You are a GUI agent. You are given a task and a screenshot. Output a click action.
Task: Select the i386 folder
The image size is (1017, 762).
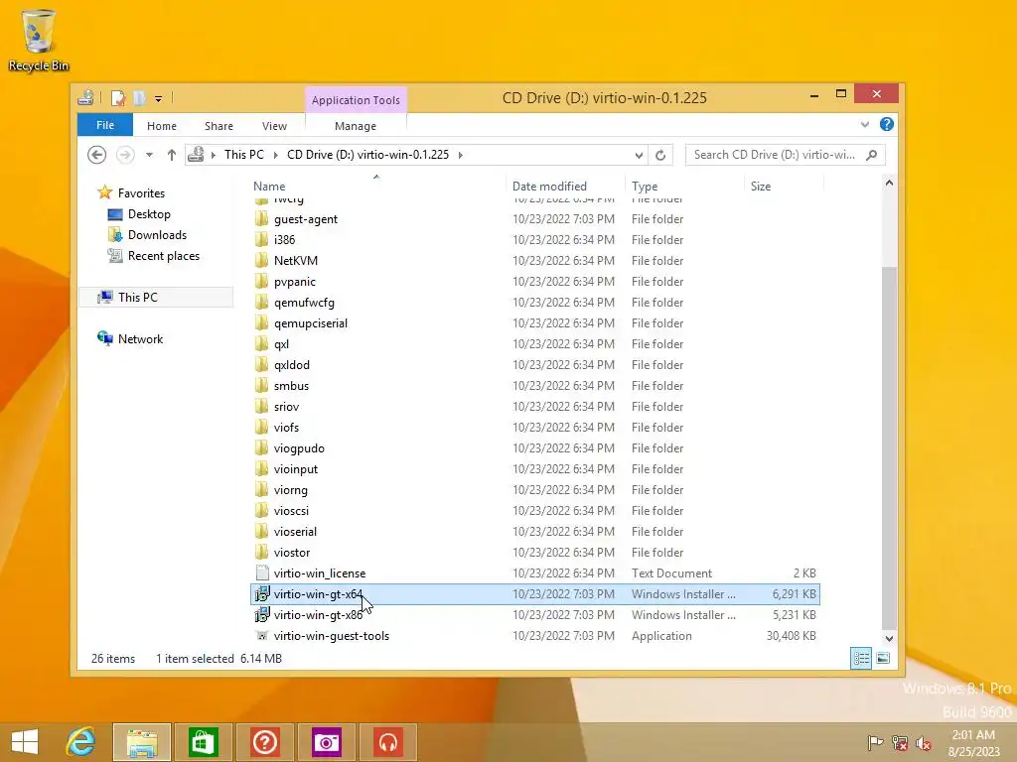coord(284,240)
